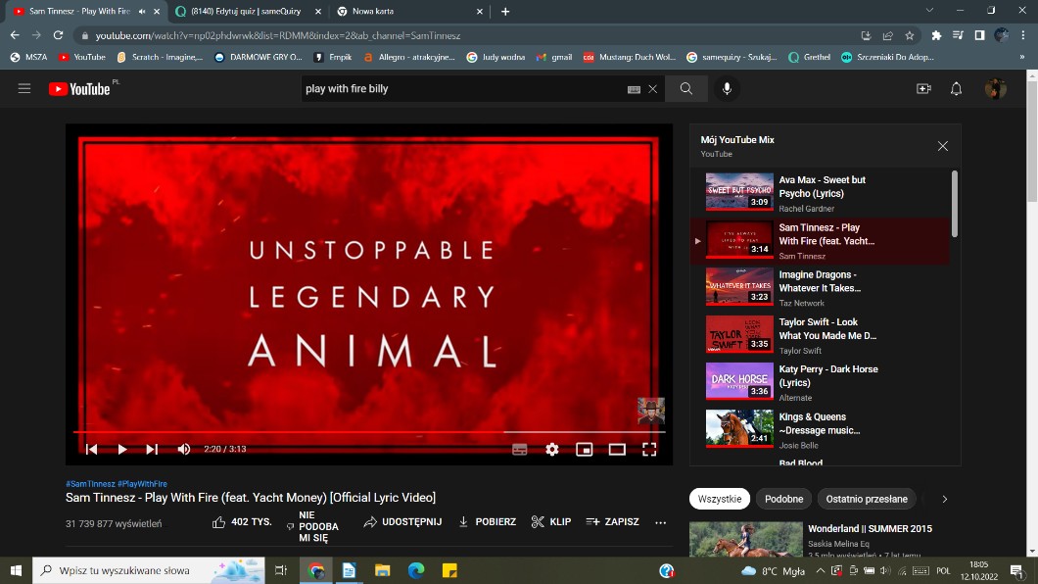The height and width of the screenshot is (584, 1038).
Task: Select the Podobne filter chip
Action: pos(783,499)
